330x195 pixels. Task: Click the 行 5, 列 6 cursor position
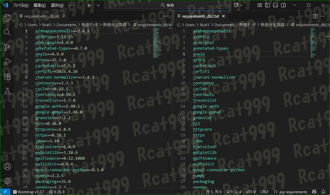click(213, 192)
